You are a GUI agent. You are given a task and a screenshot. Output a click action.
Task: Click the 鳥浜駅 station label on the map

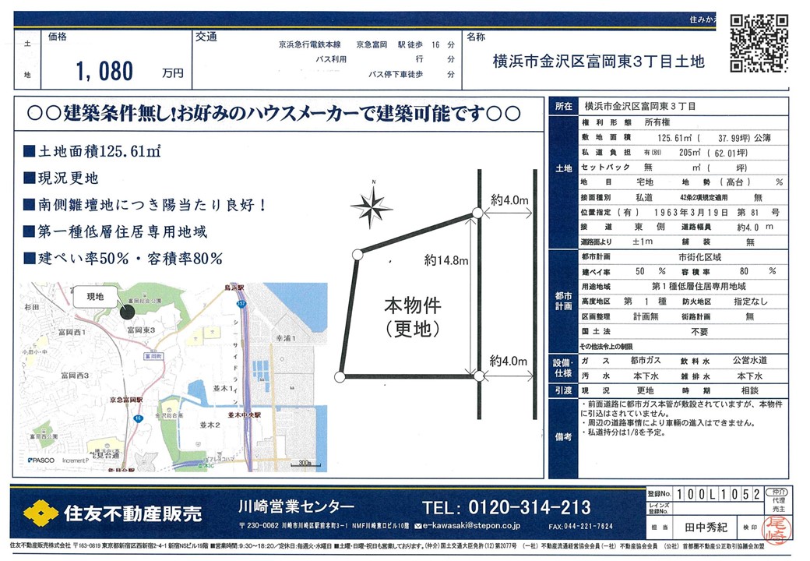point(236,287)
